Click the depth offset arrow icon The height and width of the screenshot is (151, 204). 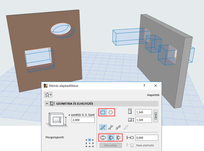130,138
